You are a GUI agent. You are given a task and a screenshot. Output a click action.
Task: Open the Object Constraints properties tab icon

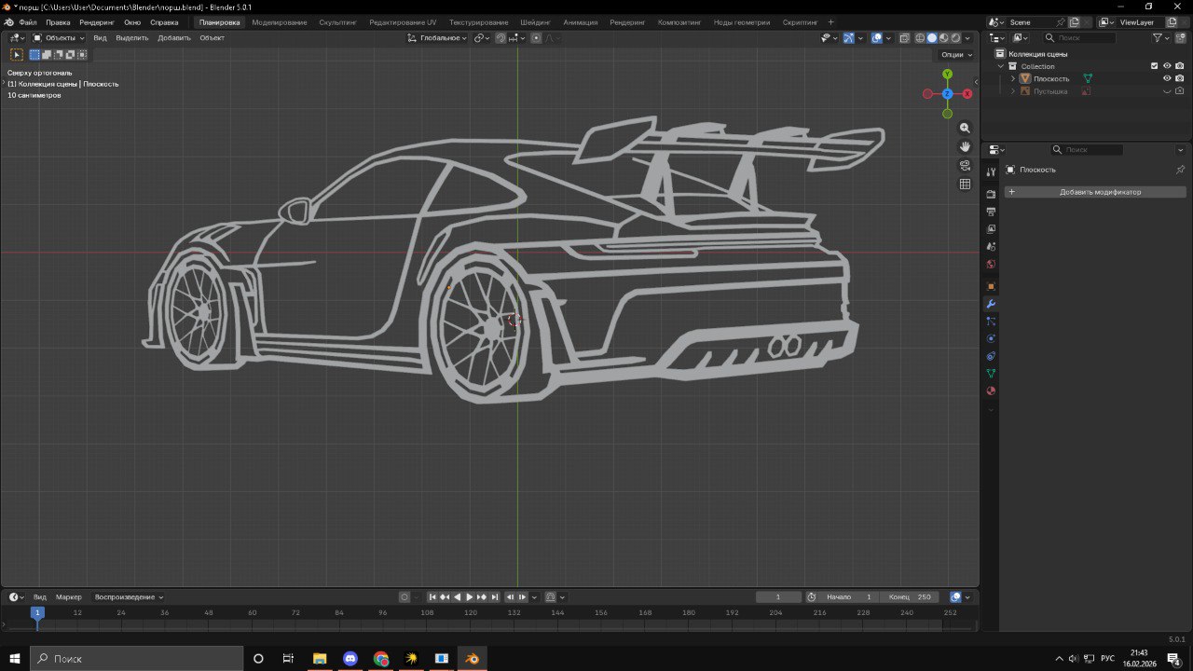(991, 356)
